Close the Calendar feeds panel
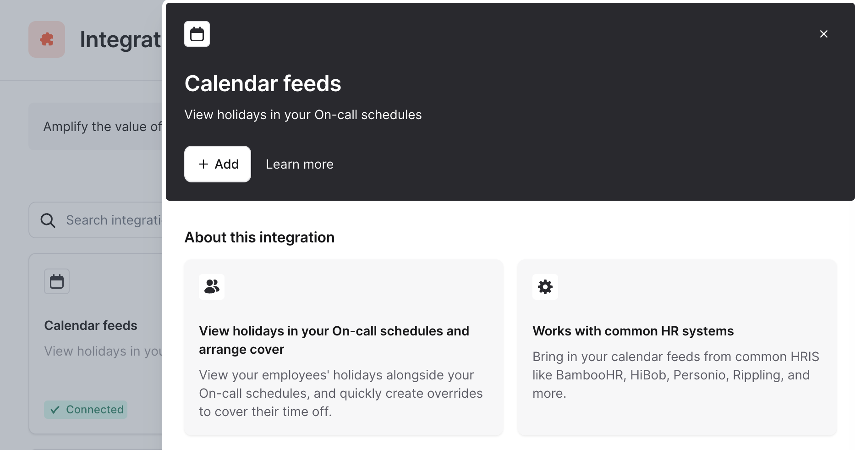This screenshot has height=450, width=855. [x=823, y=34]
